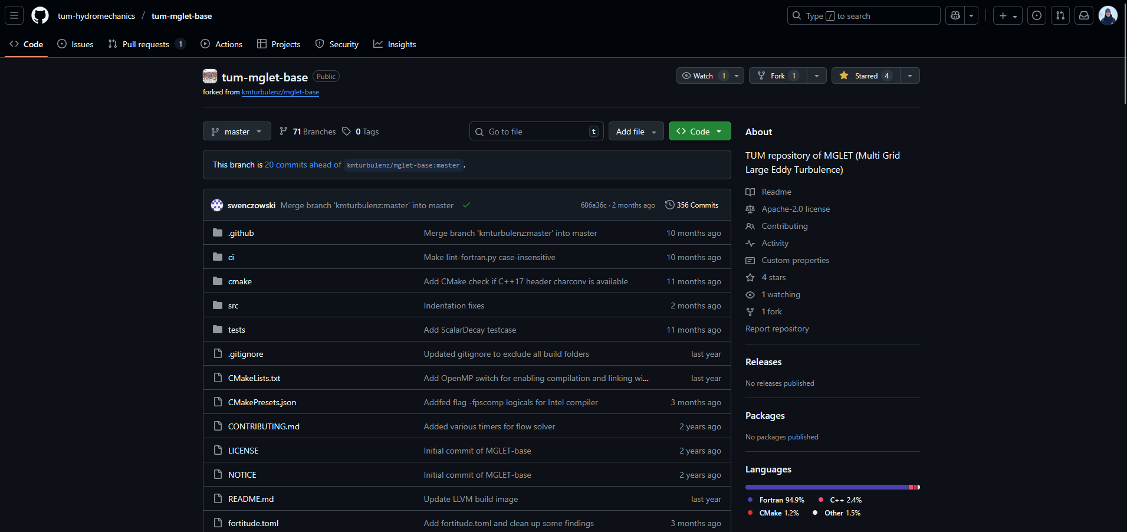This screenshot has height=532, width=1127.
Task: Click the GitHub logo home icon
Action: (40, 15)
